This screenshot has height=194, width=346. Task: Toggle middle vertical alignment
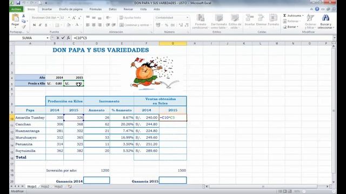tap(94, 18)
